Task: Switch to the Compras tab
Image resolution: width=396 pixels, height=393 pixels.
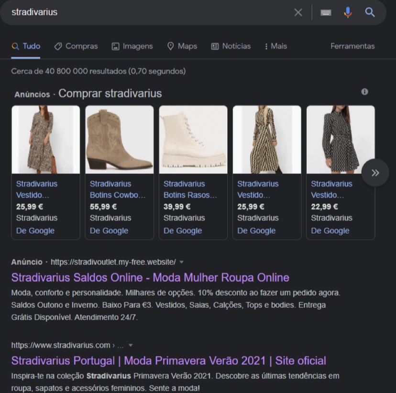Action: [76, 46]
